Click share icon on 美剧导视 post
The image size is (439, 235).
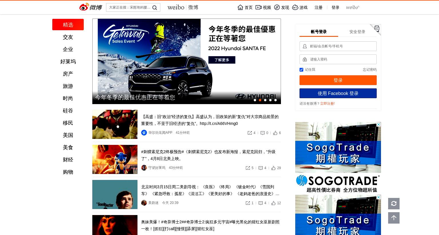pos(248,203)
